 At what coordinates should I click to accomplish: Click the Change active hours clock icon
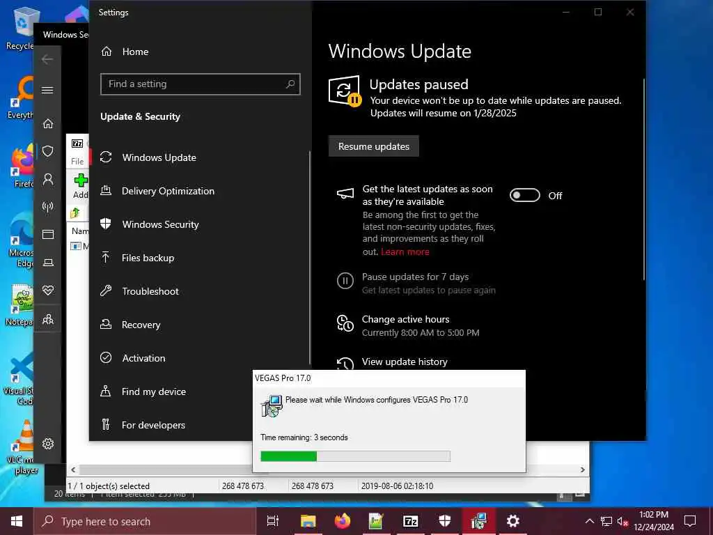tap(345, 323)
